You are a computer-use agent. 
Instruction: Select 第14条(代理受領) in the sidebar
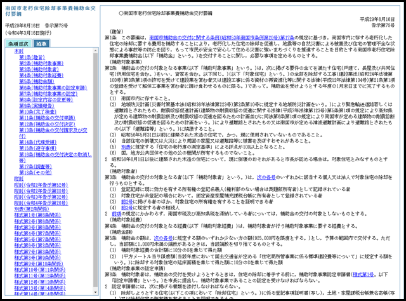point(37,143)
